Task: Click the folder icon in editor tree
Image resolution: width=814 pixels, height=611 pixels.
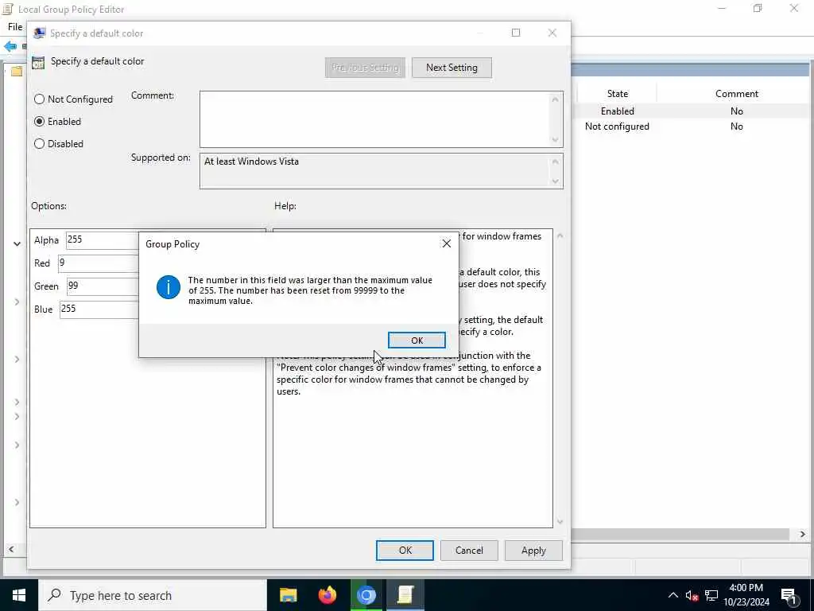Action: [17, 71]
